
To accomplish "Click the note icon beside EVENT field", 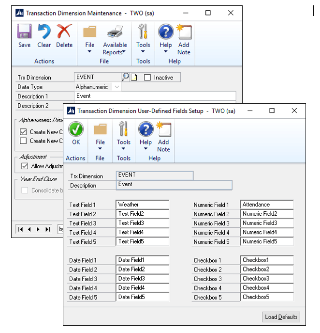I will (134, 77).
